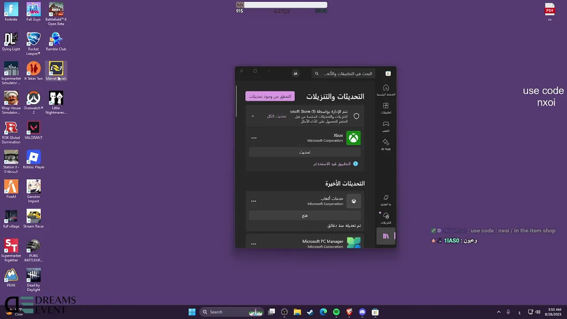
Task: Select the VALORANT desktop icon
Action: [x=33, y=130]
